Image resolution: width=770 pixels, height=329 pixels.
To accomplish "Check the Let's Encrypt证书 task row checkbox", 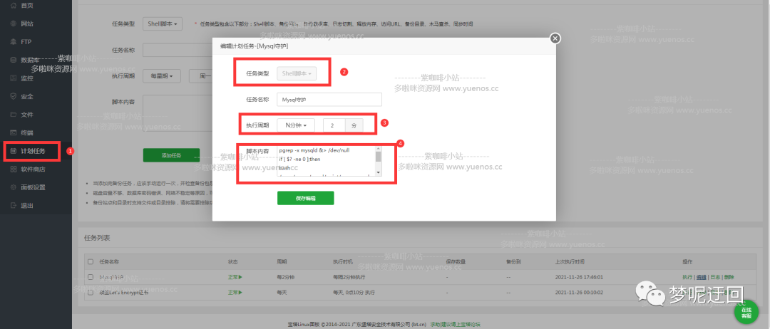I will (x=90, y=292).
